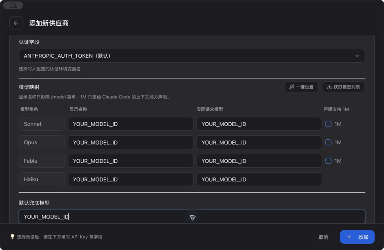Click the dropdown chevron of 认证字段
Screen dimensions: 384x250
(x=357, y=56)
